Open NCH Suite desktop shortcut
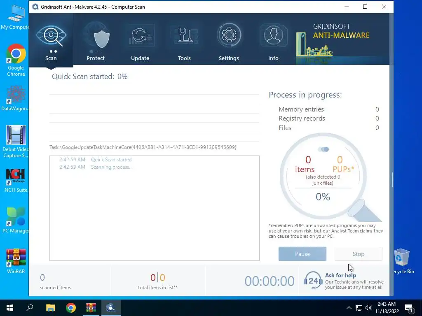422x316 pixels. point(16,181)
